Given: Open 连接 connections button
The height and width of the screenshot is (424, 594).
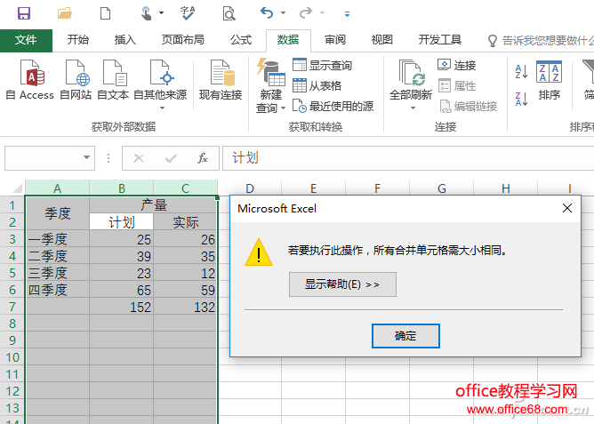Looking at the screenshot, I should [457, 65].
